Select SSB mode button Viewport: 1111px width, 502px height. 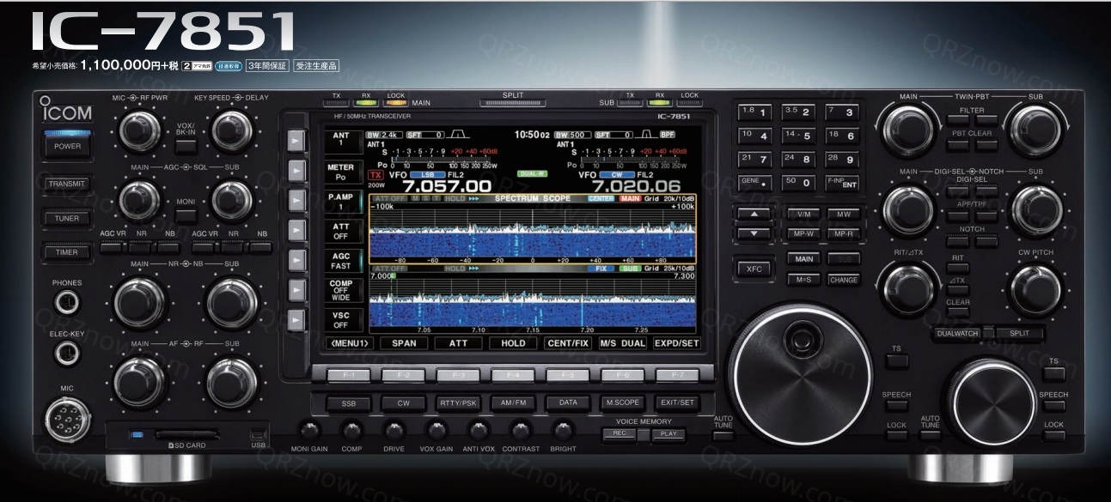[x=349, y=402]
